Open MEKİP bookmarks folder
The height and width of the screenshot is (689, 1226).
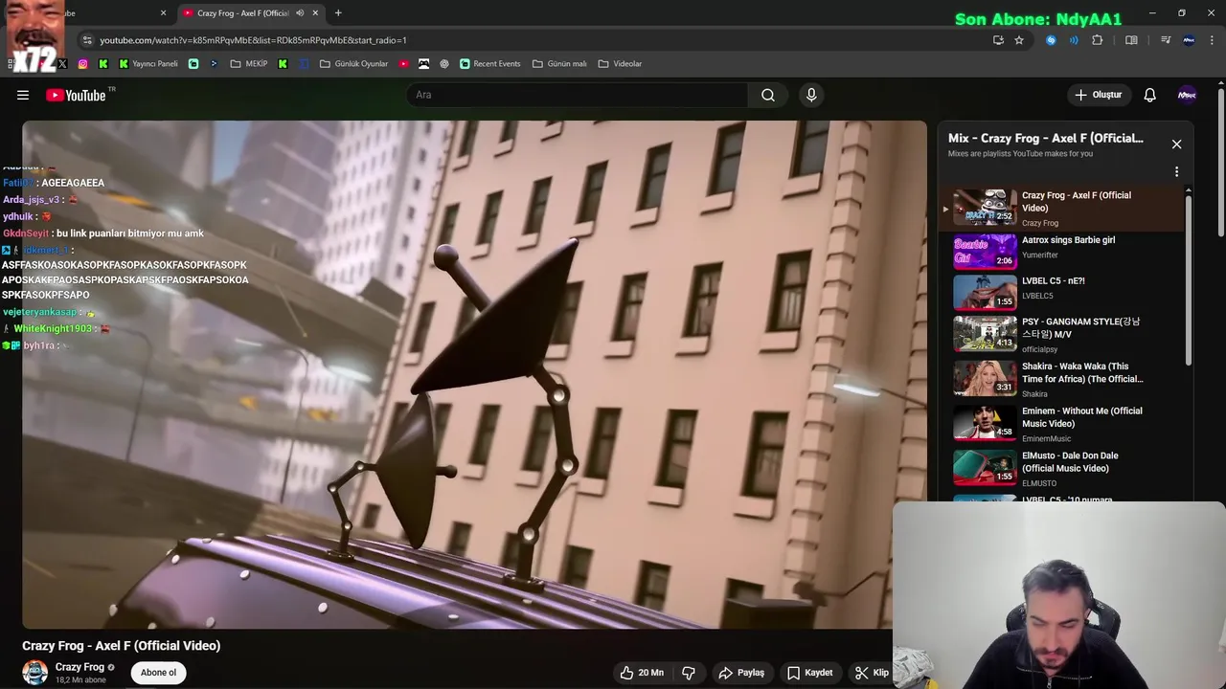tap(249, 64)
